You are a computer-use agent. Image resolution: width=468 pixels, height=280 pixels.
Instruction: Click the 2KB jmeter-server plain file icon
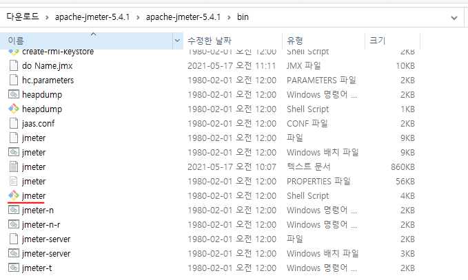[14, 239]
